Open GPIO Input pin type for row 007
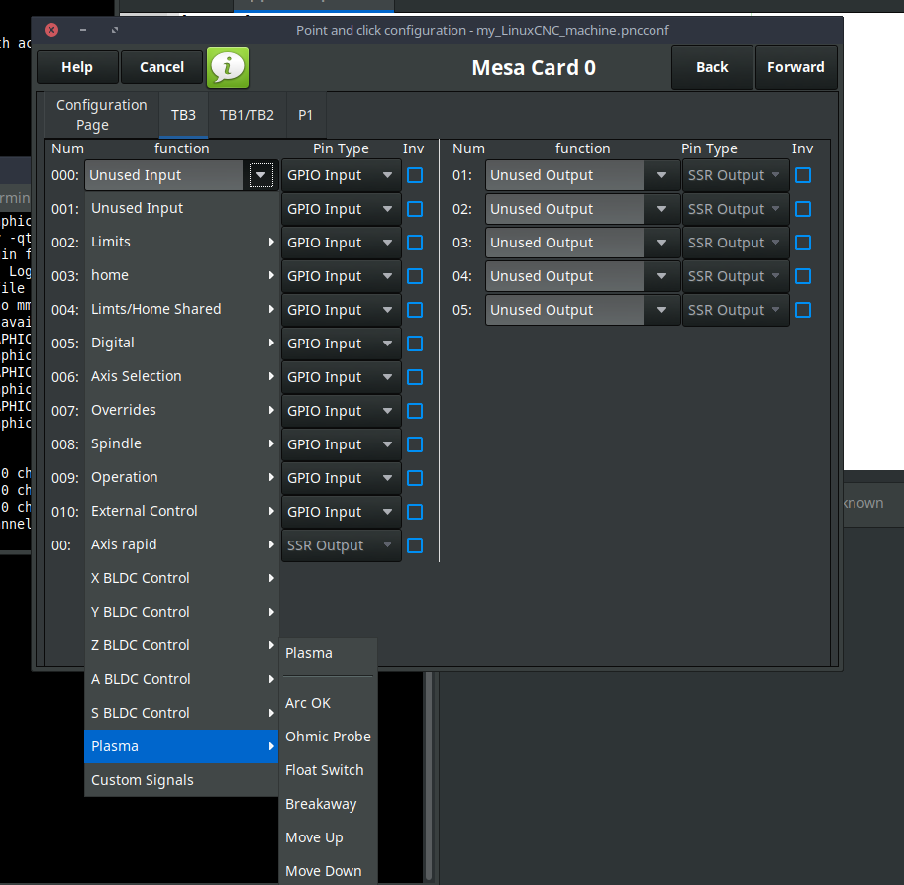The image size is (904, 885). point(341,411)
